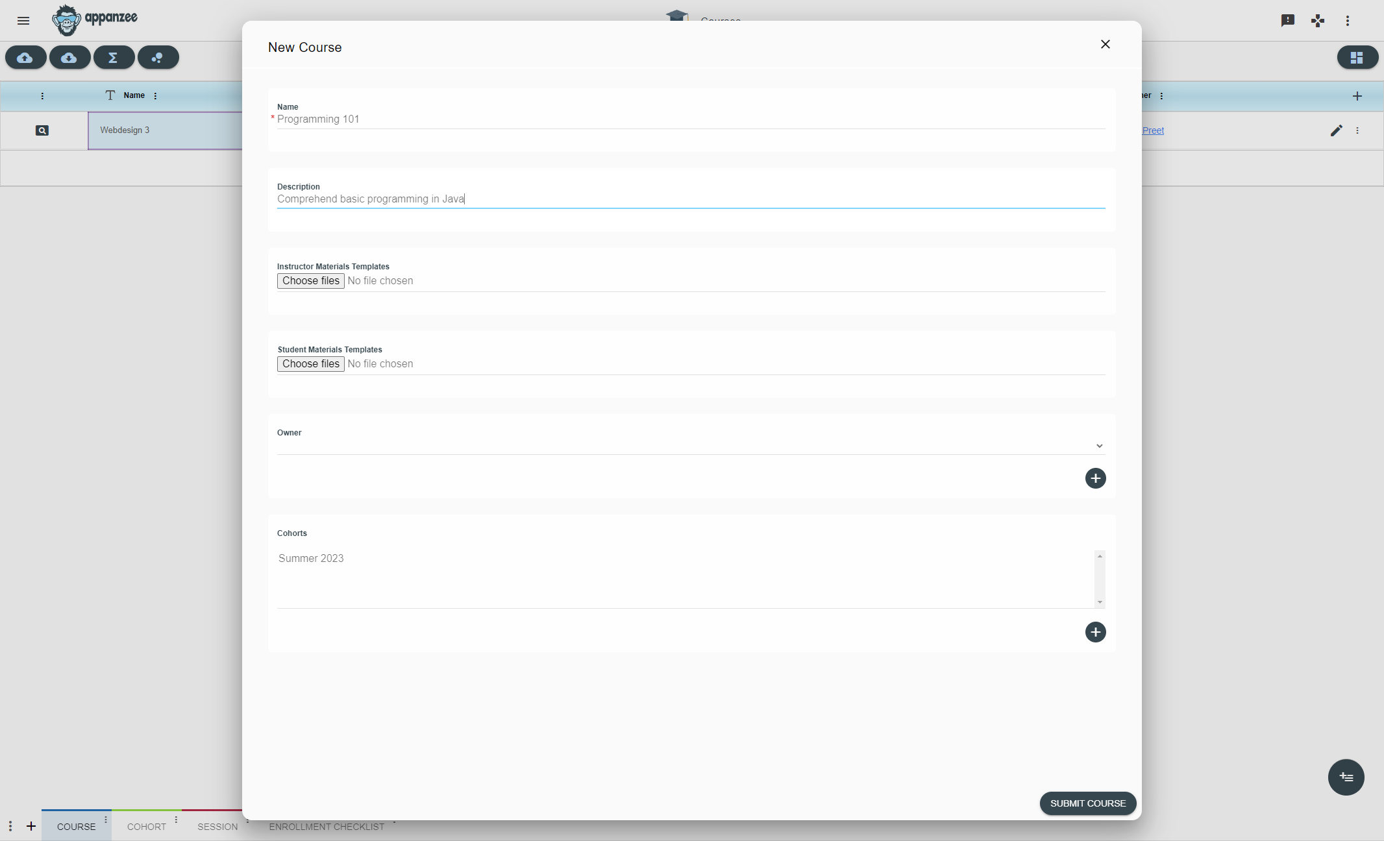Open the hamburger navigation menu

point(23,21)
